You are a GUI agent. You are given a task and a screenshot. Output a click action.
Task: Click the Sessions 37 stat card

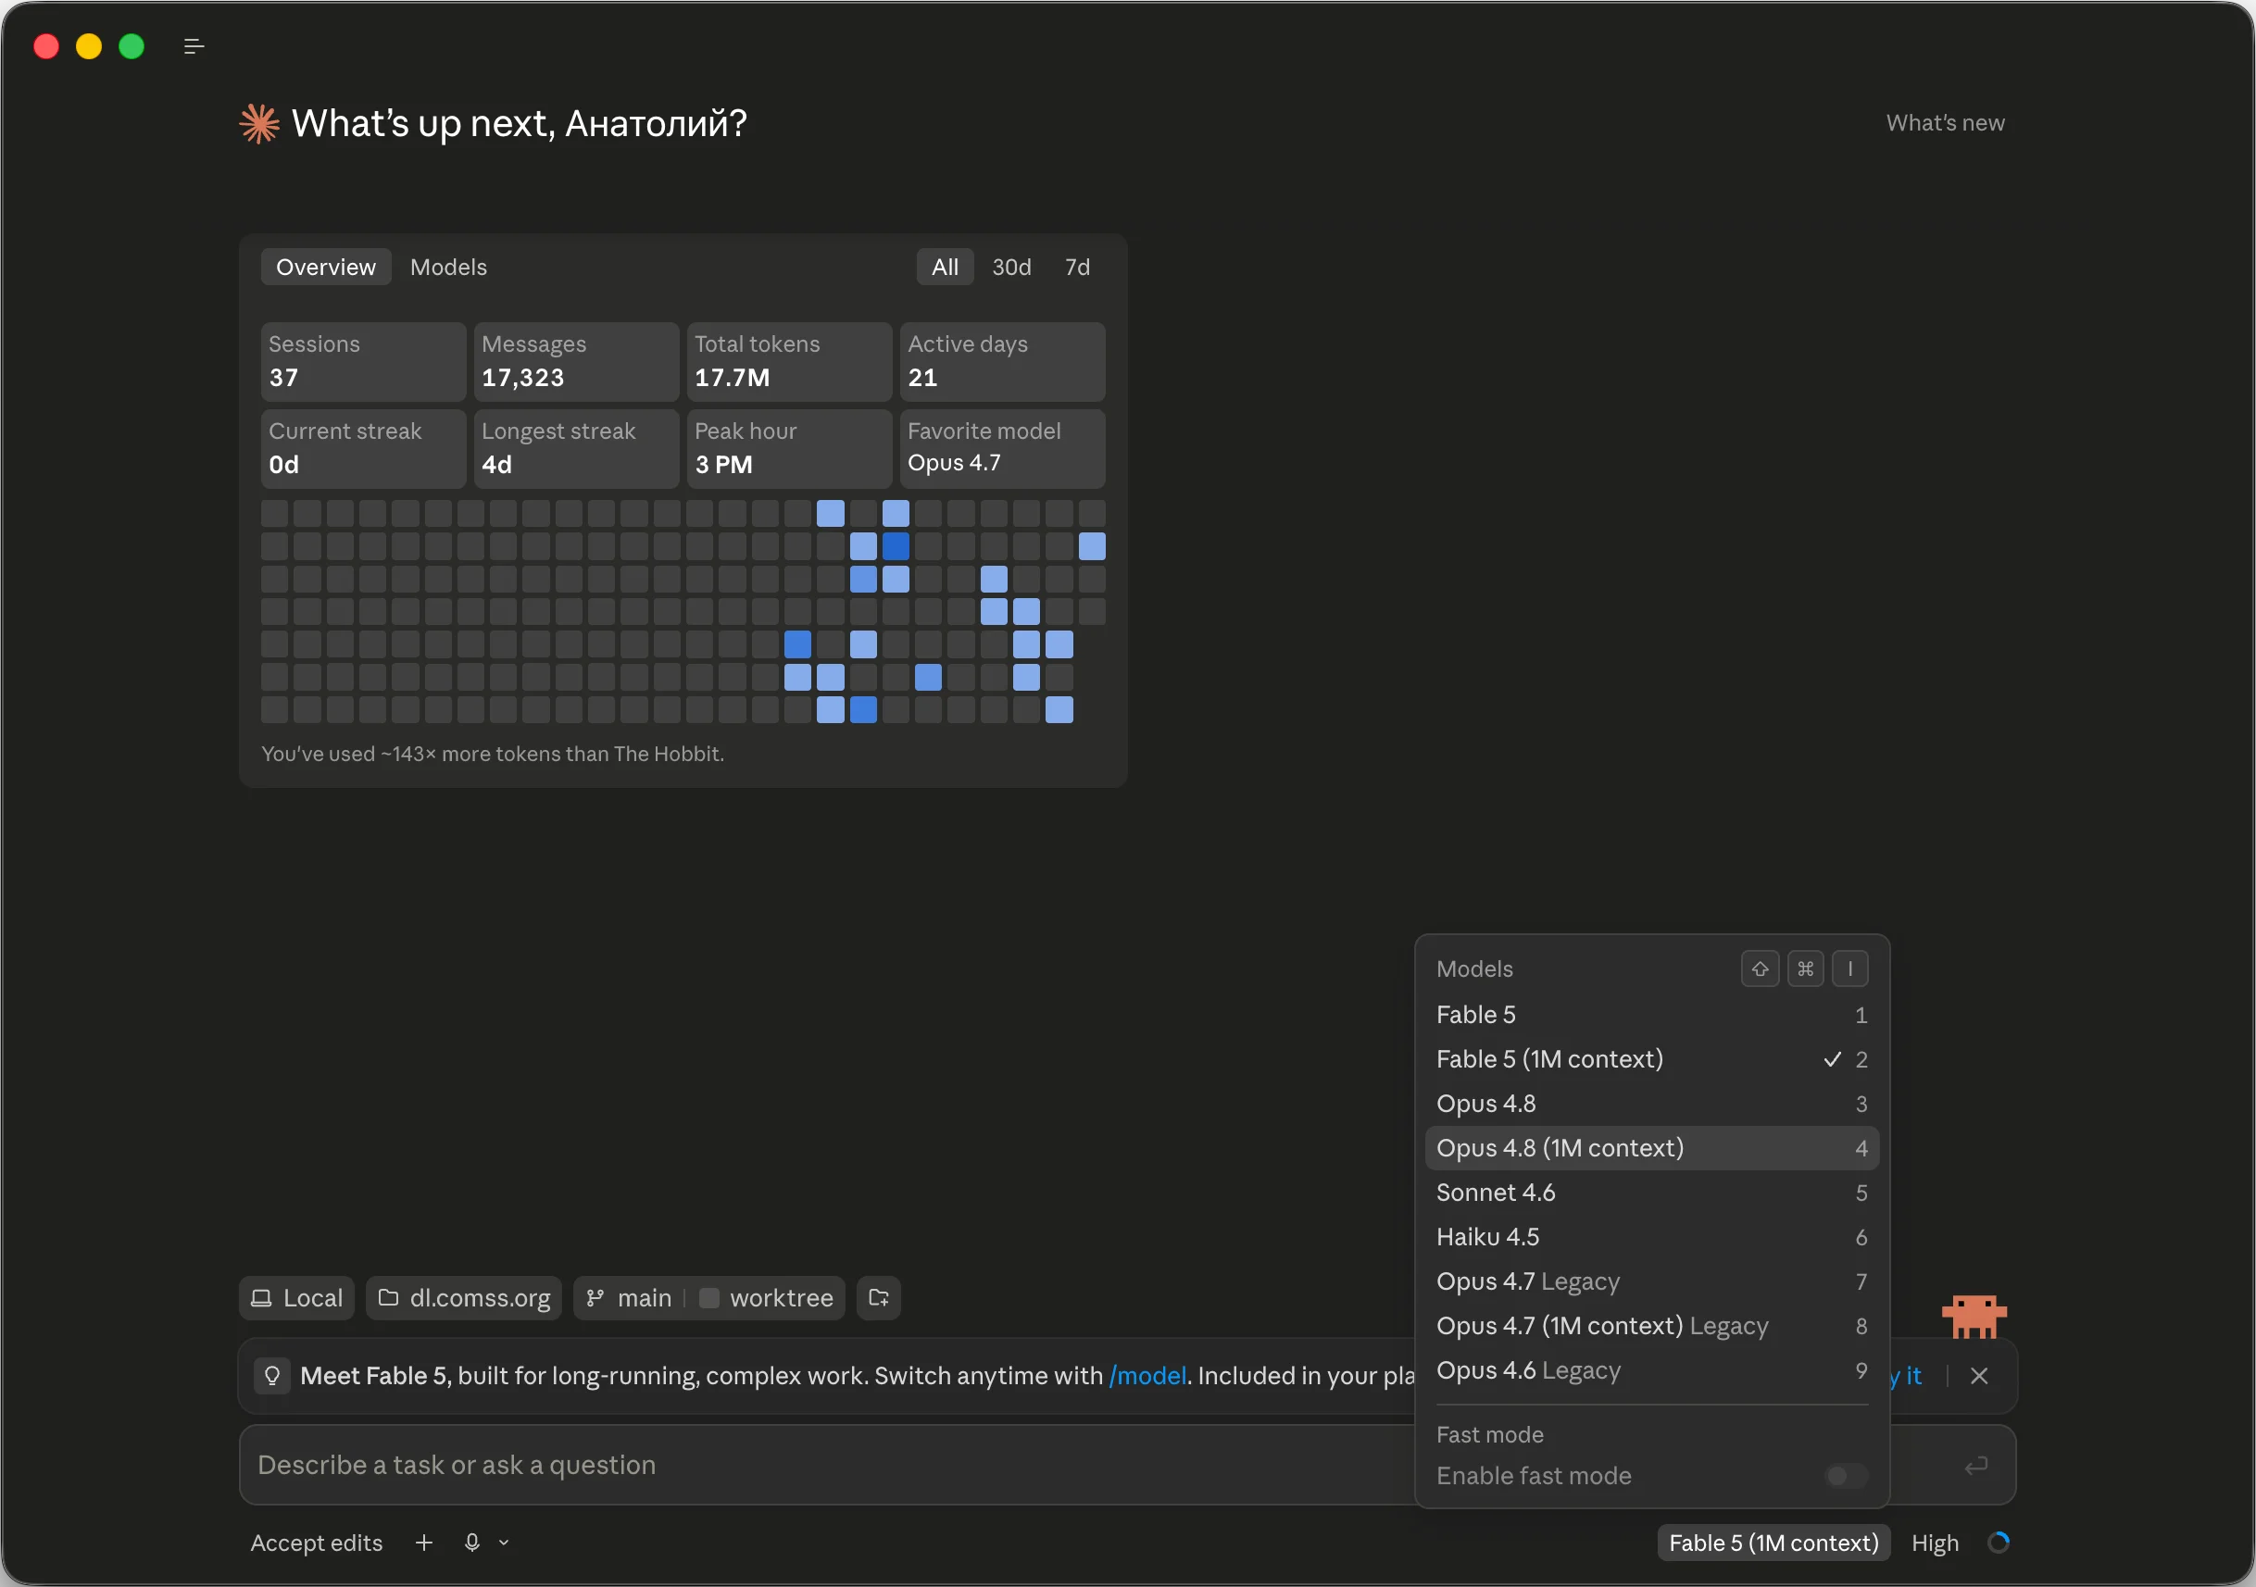pyautogui.click(x=364, y=362)
